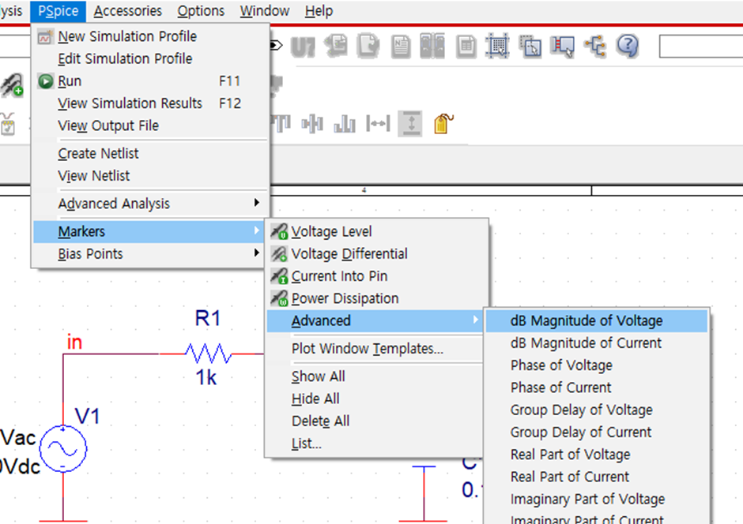
Task: Choose dB Magnitude of Current
Action: coord(597,342)
